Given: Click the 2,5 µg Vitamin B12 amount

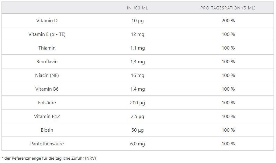Looking at the screenshot, I should tap(137, 116).
